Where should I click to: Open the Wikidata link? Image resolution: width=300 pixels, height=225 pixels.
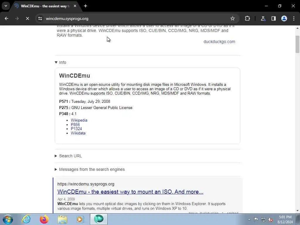coord(78,133)
